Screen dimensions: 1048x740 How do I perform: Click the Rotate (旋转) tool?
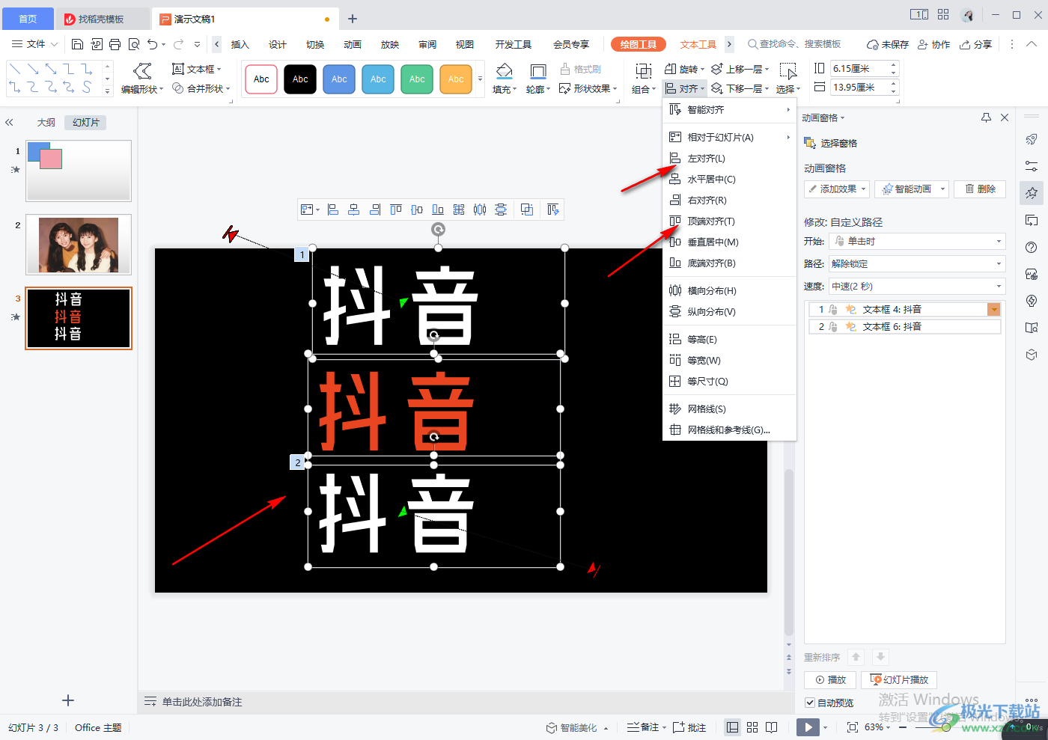tap(684, 69)
